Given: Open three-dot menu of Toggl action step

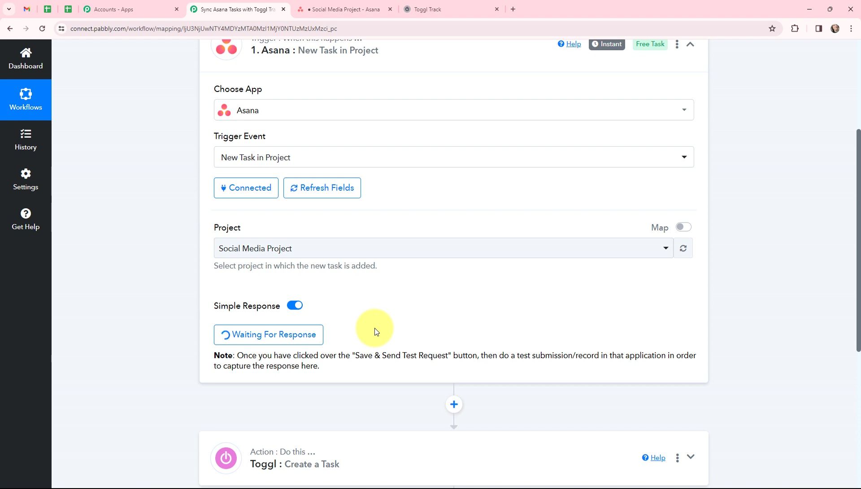Looking at the screenshot, I should (x=678, y=458).
